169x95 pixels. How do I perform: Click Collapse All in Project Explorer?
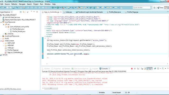21,12
